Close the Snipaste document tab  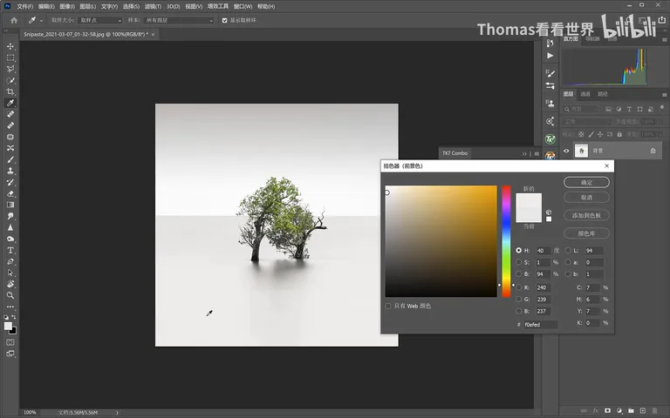coord(153,34)
